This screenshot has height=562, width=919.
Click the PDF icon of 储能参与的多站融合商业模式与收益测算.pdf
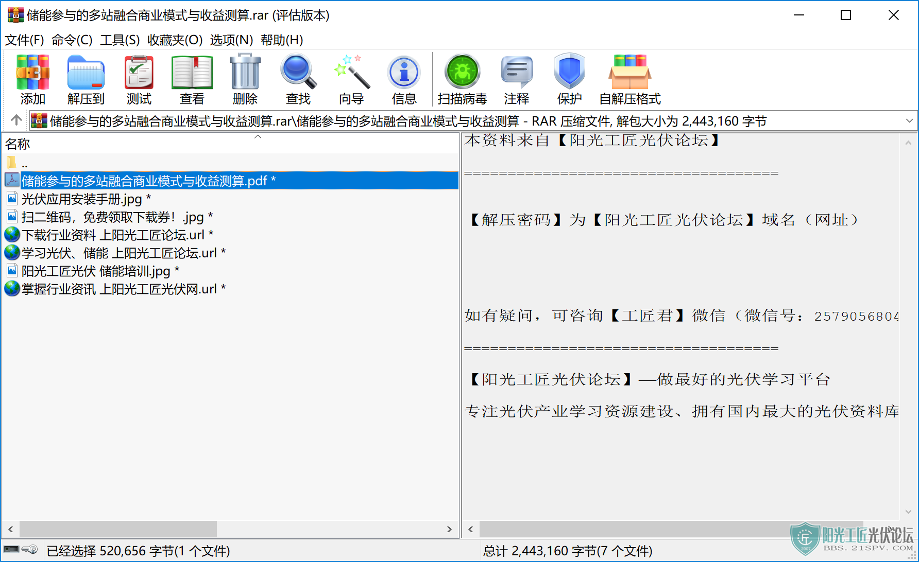(12, 180)
